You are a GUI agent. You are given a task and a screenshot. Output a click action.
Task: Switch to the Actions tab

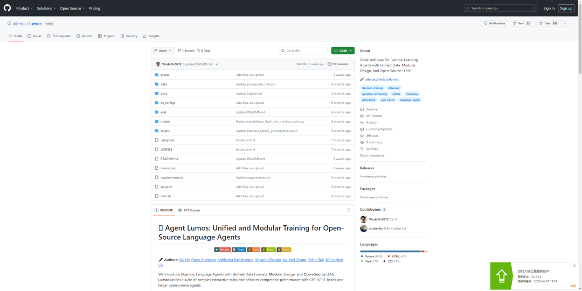coord(84,36)
